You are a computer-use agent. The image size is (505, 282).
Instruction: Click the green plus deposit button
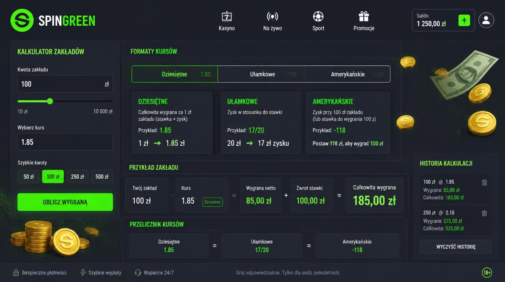click(x=464, y=20)
